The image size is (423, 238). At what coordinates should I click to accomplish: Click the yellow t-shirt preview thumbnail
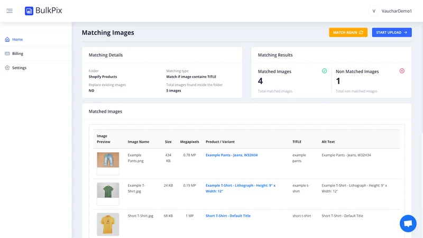click(x=108, y=224)
